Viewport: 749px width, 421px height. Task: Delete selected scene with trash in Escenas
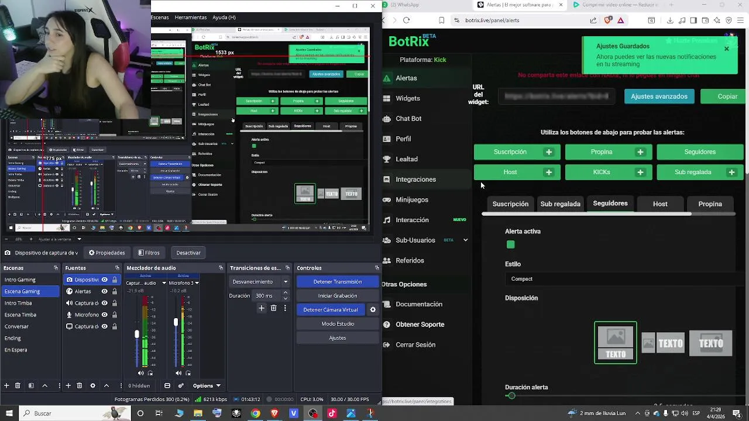tap(18, 385)
